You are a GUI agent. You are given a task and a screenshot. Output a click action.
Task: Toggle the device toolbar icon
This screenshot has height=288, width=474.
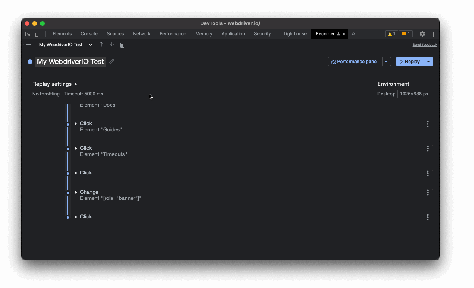(38, 34)
